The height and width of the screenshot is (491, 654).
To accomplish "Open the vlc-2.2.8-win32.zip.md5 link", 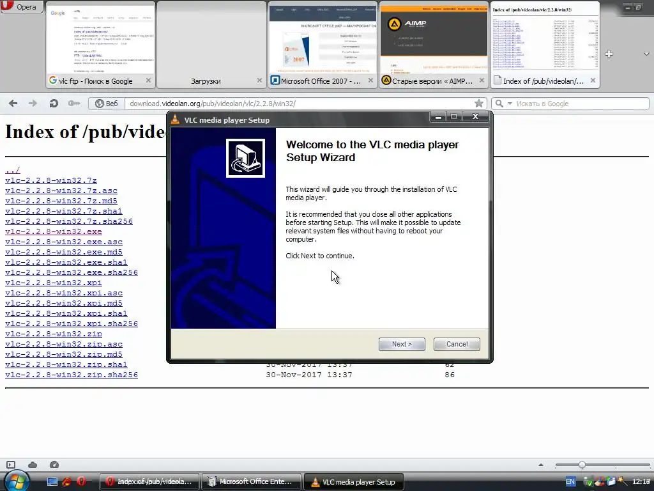I will pyautogui.click(x=64, y=354).
